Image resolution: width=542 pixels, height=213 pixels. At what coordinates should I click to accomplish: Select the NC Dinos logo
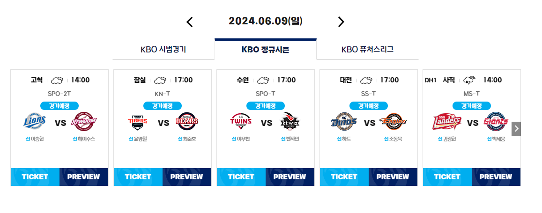click(x=343, y=122)
